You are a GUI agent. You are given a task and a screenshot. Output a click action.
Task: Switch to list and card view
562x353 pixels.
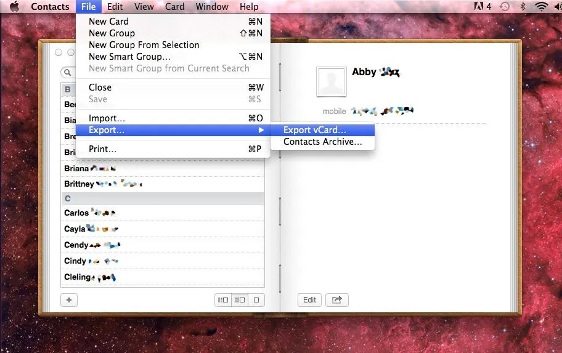240,300
